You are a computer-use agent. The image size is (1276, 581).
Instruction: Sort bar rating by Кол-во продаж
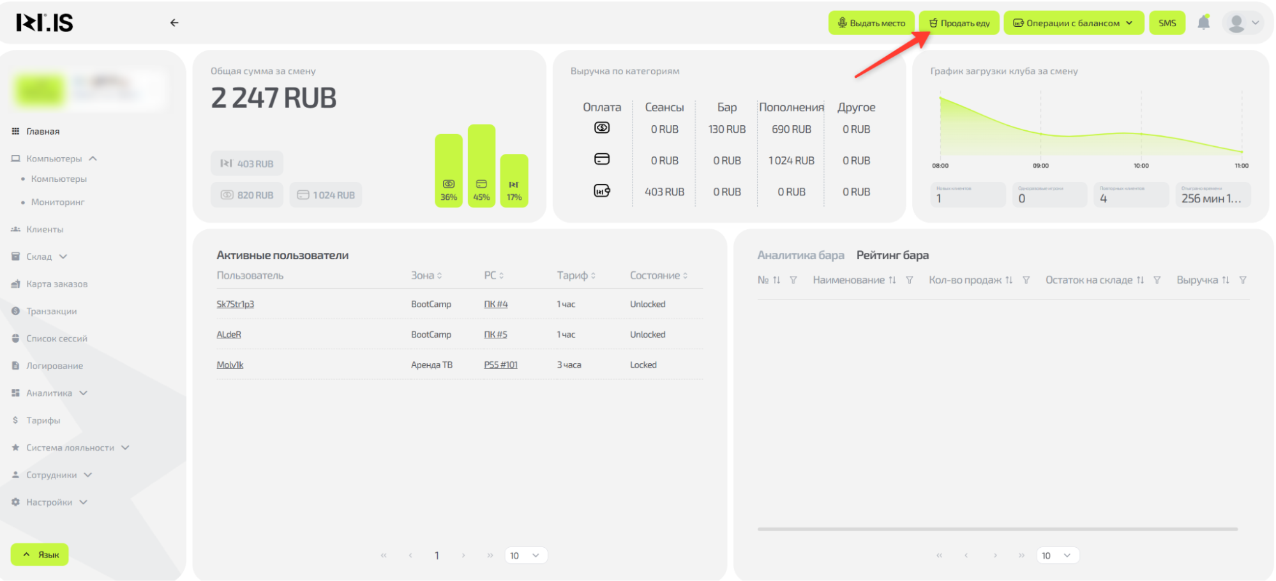(1009, 280)
